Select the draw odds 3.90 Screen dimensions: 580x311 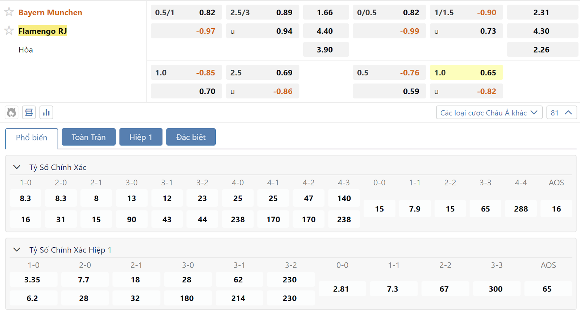(x=326, y=50)
